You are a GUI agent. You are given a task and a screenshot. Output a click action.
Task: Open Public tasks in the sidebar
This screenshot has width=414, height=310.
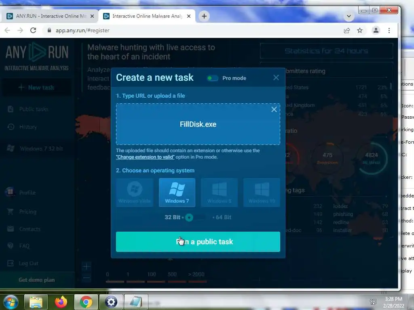point(34,109)
